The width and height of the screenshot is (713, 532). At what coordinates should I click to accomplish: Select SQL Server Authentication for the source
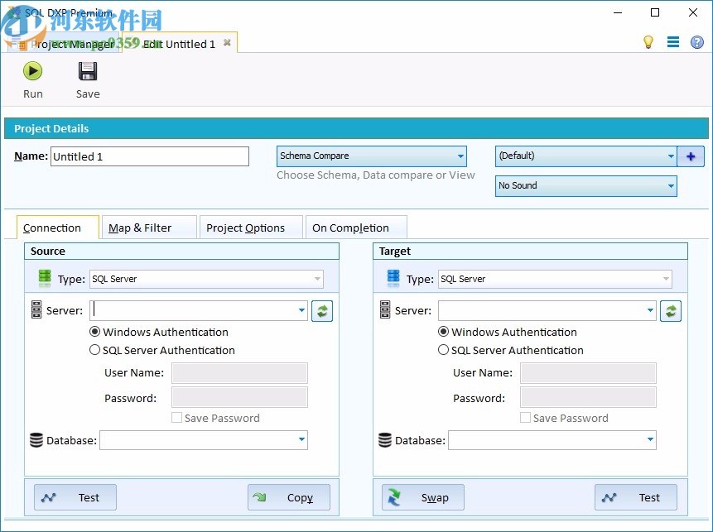coord(95,350)
